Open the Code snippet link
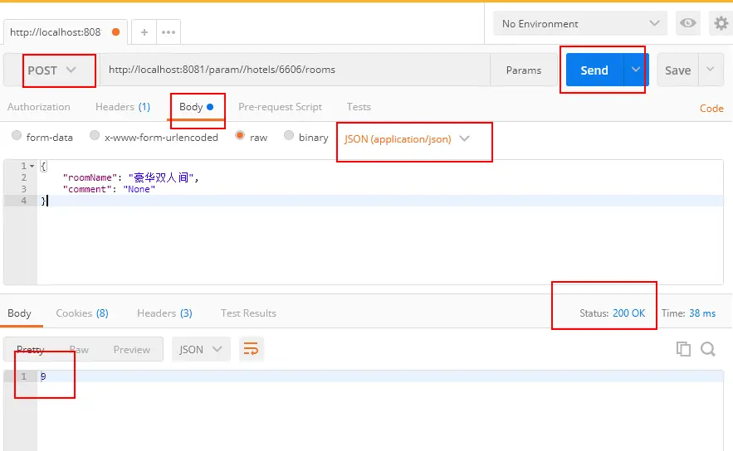This screenshot has width=733, height=451. coord(711,109)
